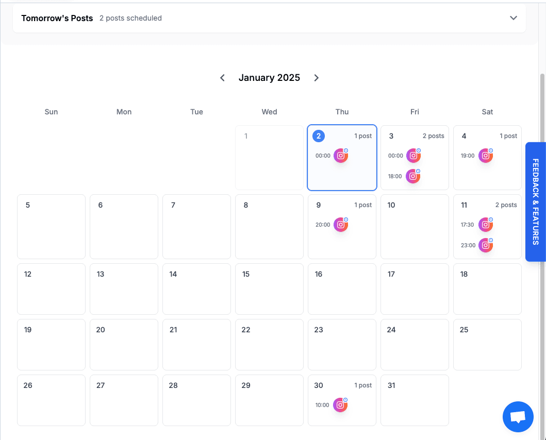The image size is (546, 440).
Task: Select the January 15 day cell
Action: 269,289
